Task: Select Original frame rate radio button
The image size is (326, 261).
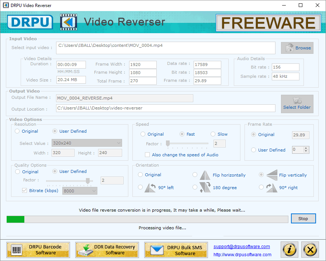Action: tap(253, 135)
